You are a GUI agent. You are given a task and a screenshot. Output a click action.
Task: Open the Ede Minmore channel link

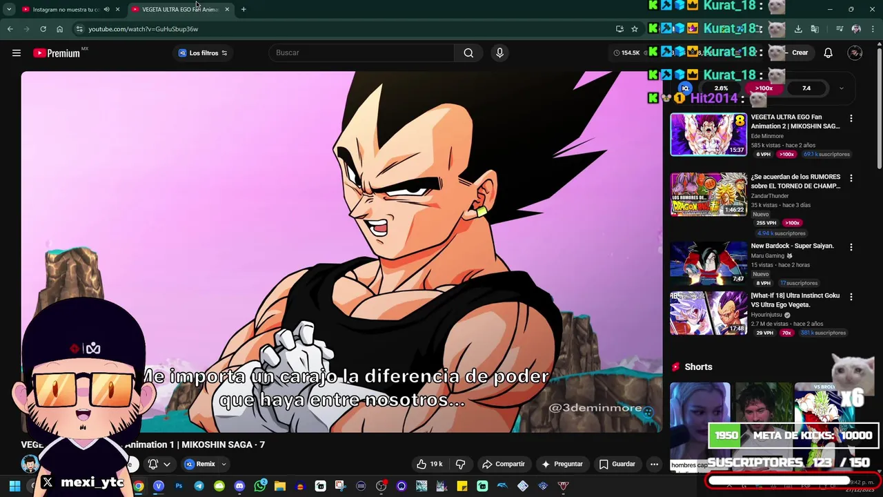point(767,137)
